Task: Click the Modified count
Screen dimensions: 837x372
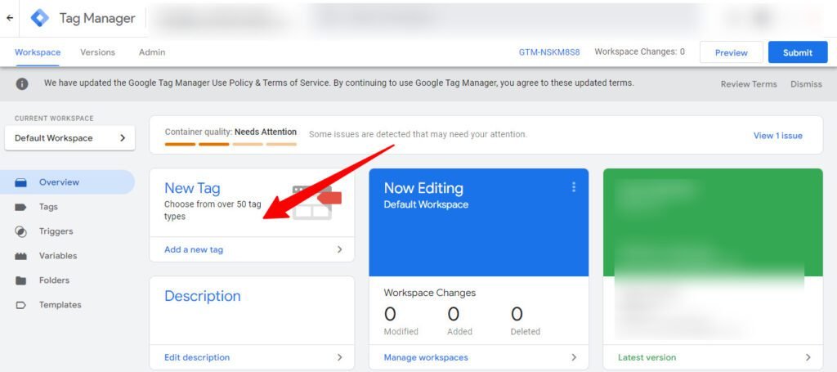Action: (390, 314)
